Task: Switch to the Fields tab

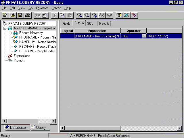Action: tap(66, 24)
